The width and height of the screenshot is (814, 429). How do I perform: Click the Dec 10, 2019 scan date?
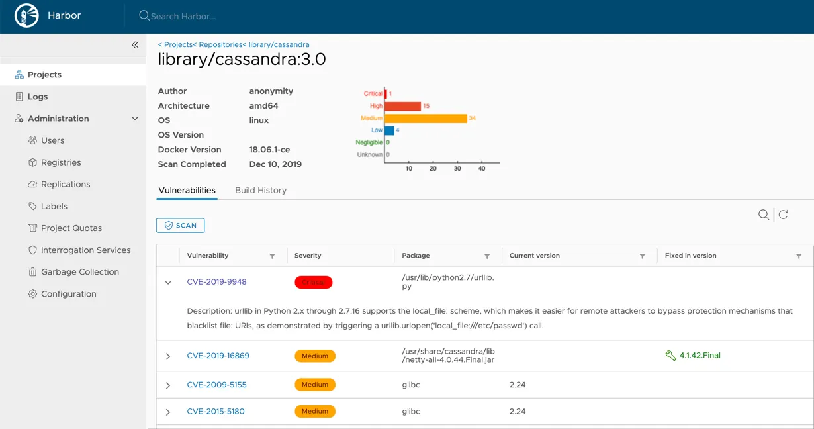point(275,164)
